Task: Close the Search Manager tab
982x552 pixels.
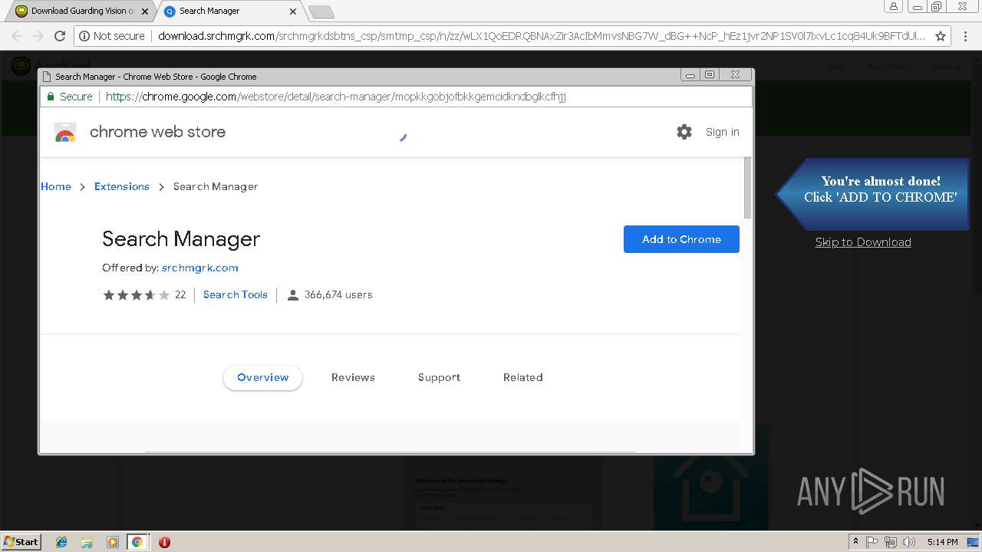Action: coord(293,11)
